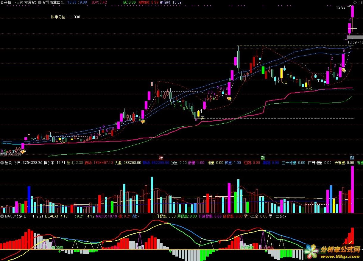Click the 昨半分位 11.330 label

tap(66, 17)
